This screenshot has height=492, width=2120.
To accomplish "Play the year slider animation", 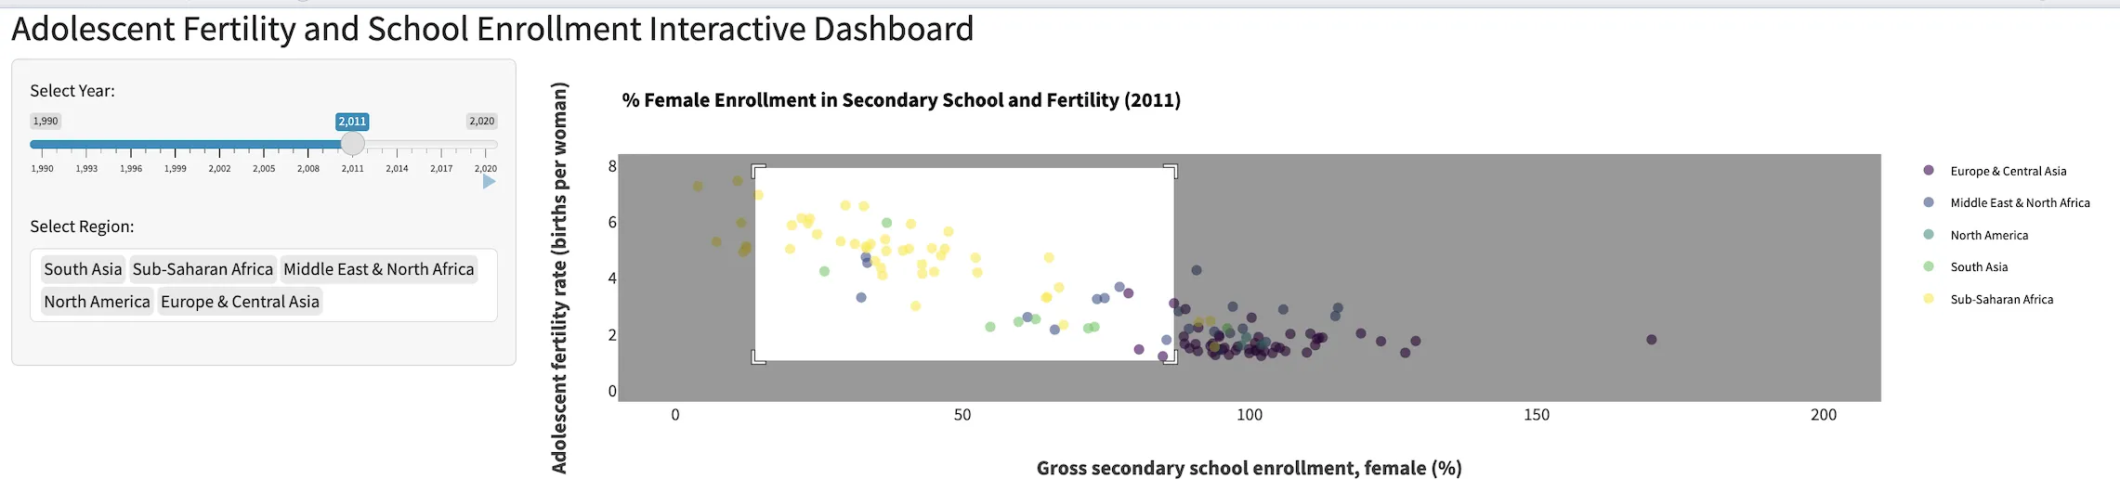I will tap(489, 182).
